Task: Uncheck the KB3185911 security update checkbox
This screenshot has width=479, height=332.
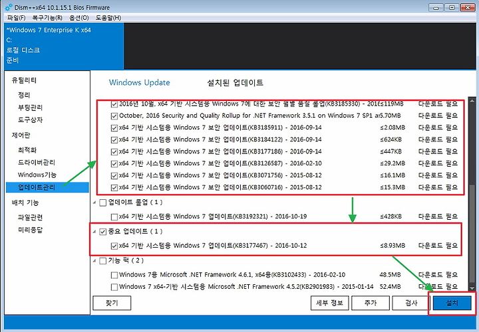Action: tap(114, 128)
